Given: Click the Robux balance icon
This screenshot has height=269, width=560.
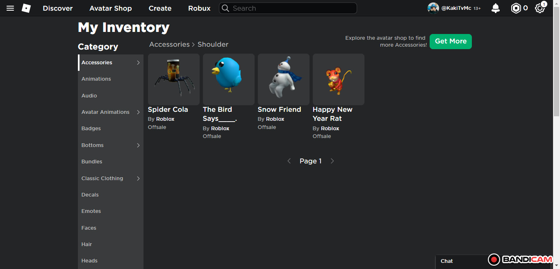Looking at the screenshot, I should tap(516, 8).
